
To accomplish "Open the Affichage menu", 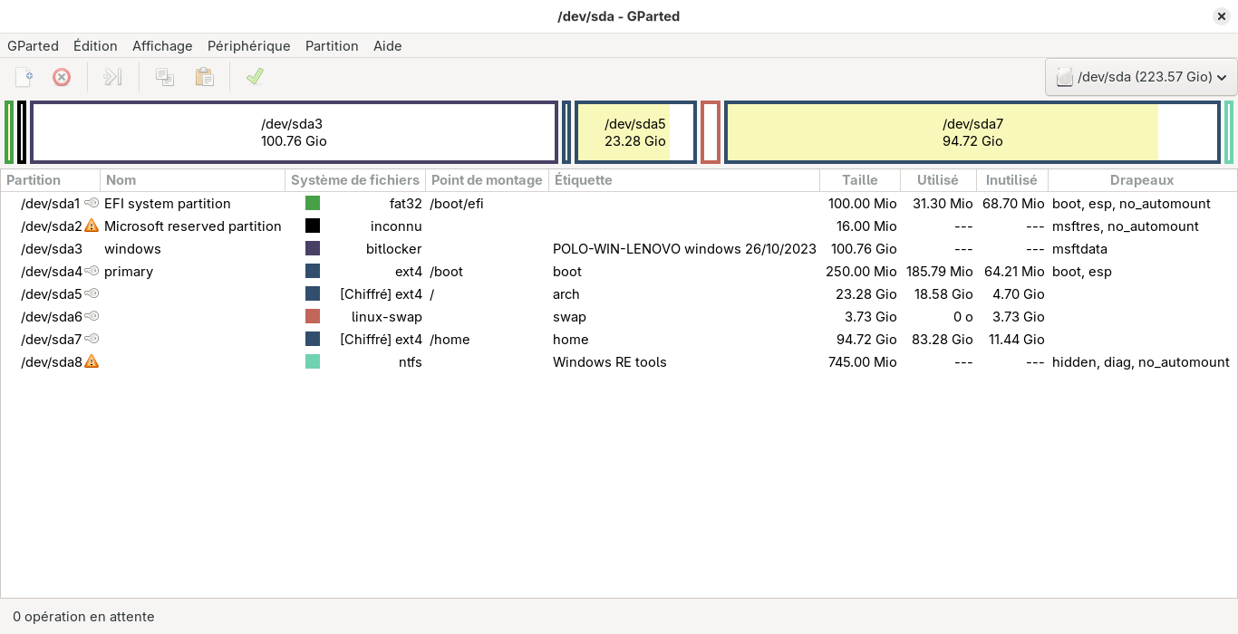I will [x=162, y=46].
